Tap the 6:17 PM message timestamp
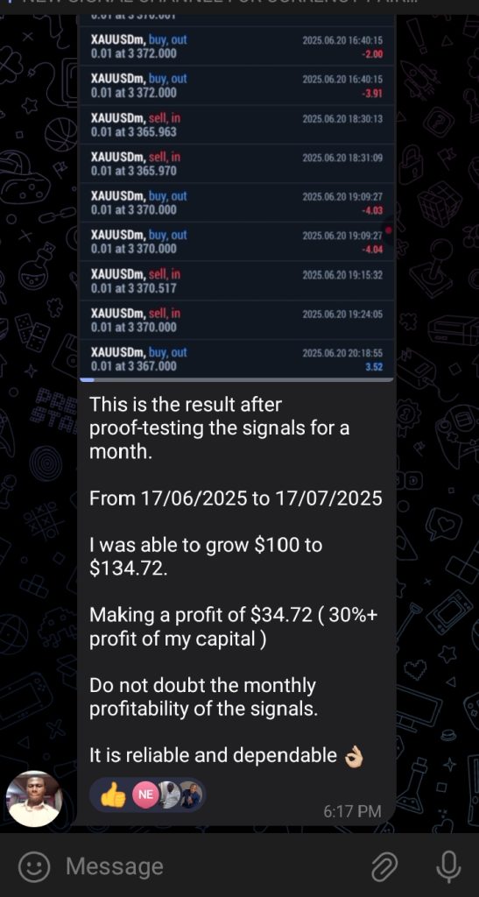The height and width of the screenshot is (897, 479). [x=352, y=810]
